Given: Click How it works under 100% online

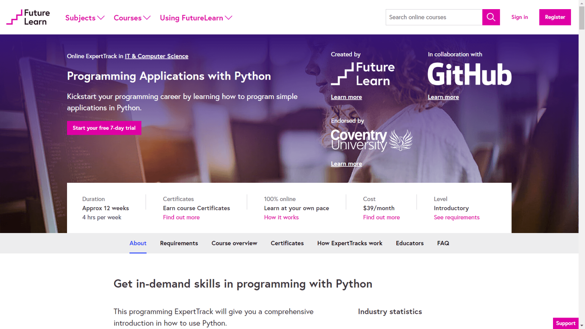Looking at the screenshot, I should pos(281,217).
